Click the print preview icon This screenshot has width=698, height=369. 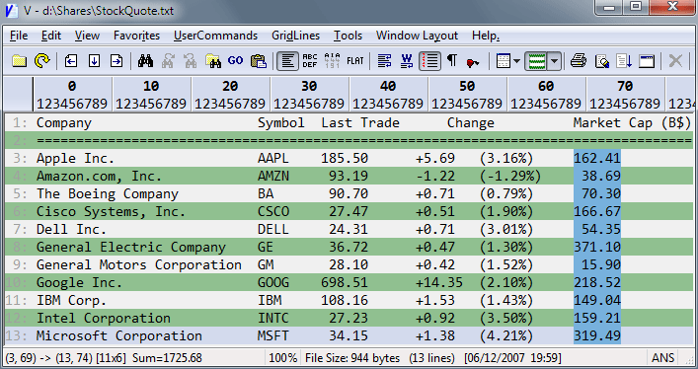coord(602,61)
